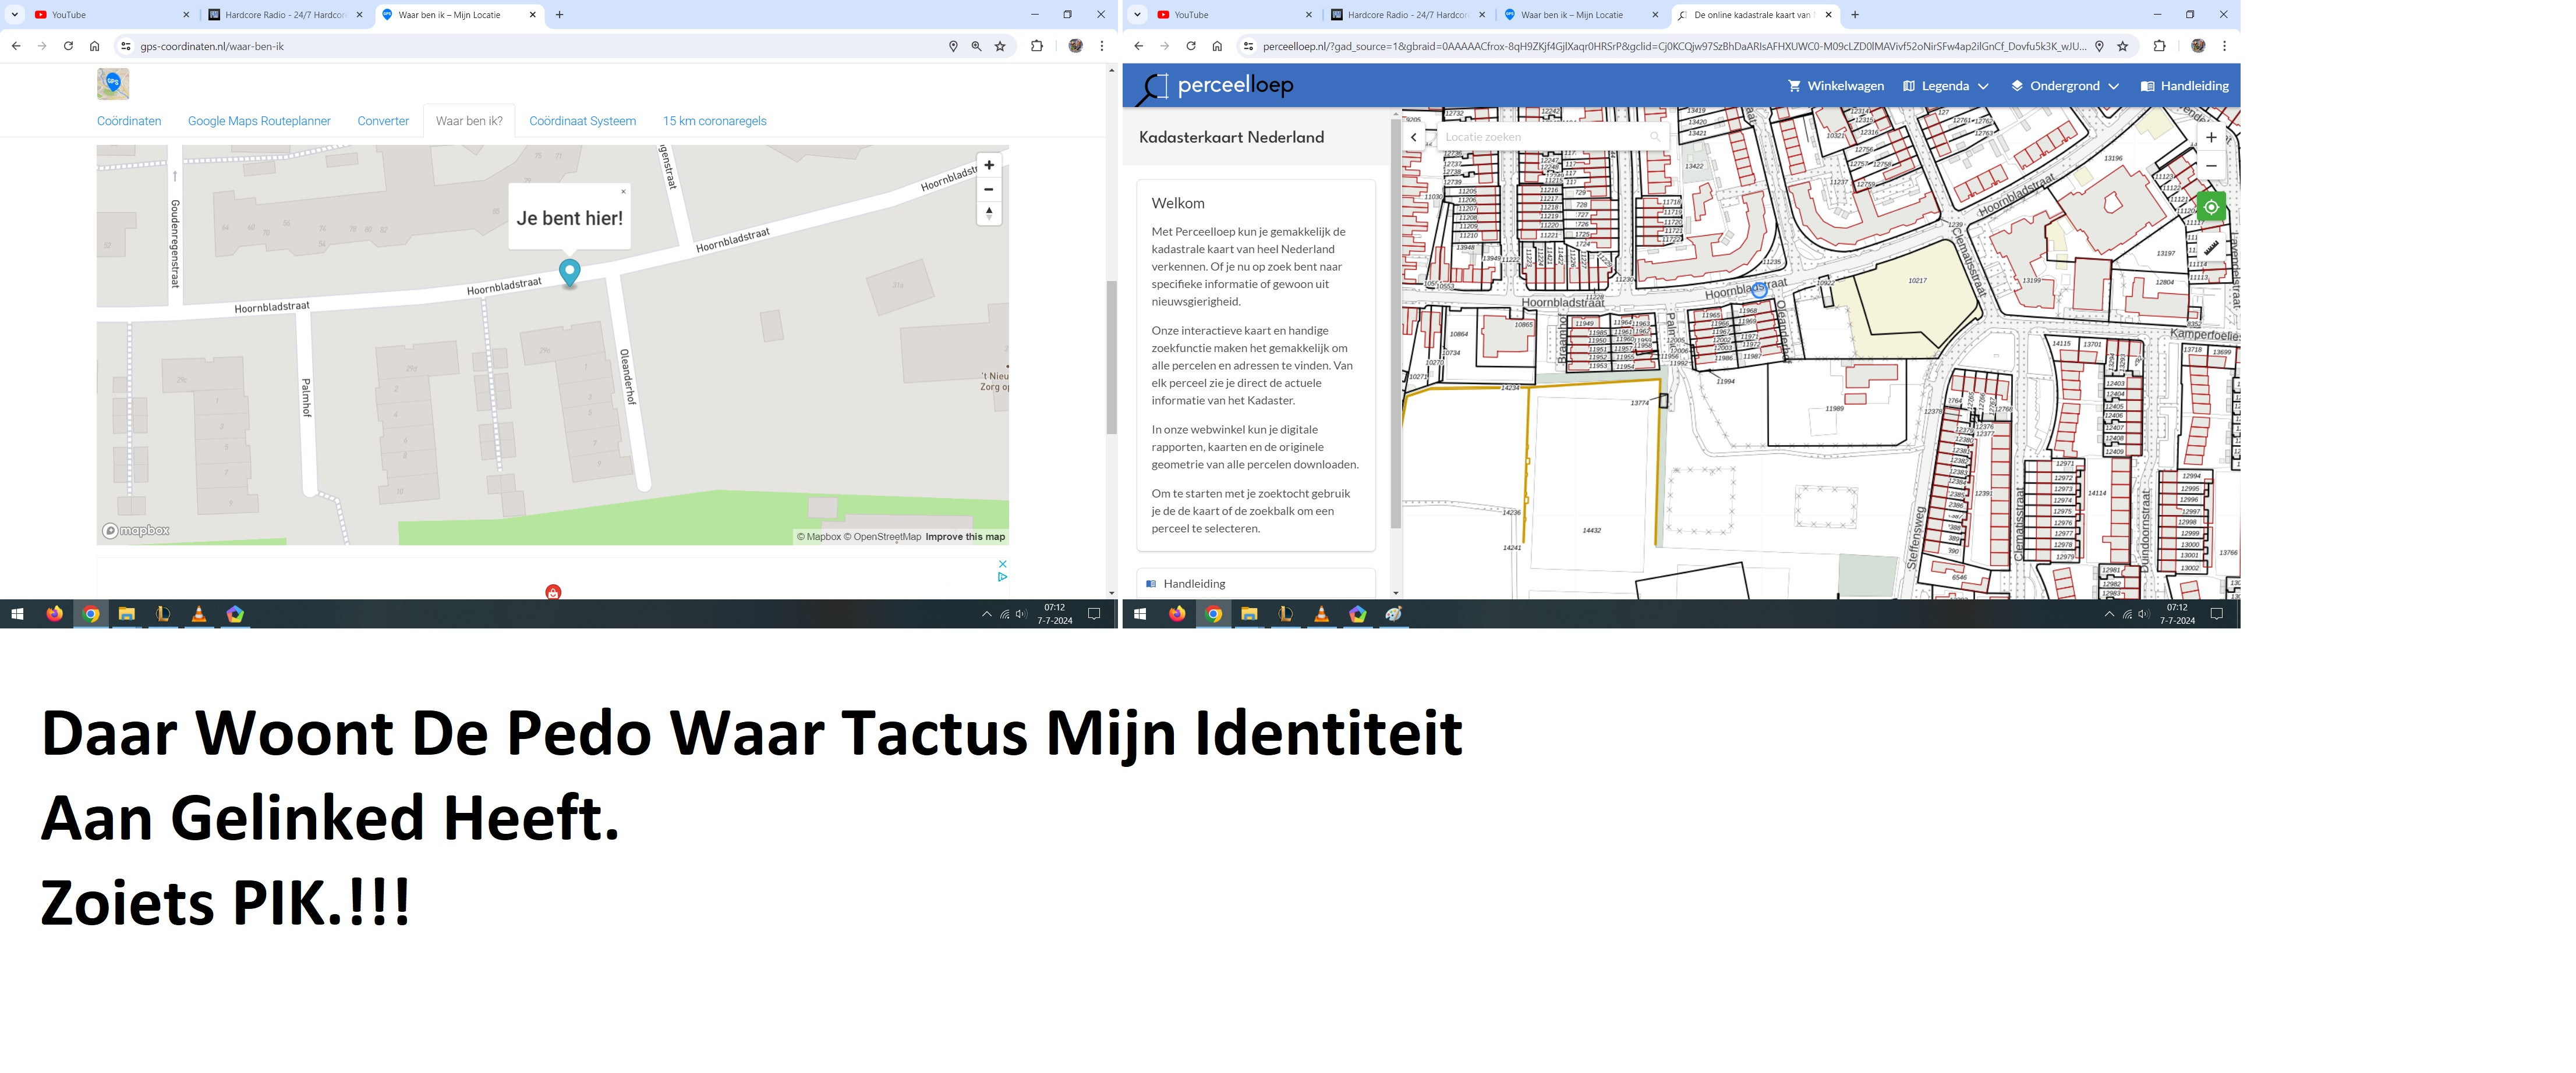Screen dimensions: 2576x1073
Task: Click the green locate-me button on kadaster map
Action: pyautogui.click(x=2211, y=207)
